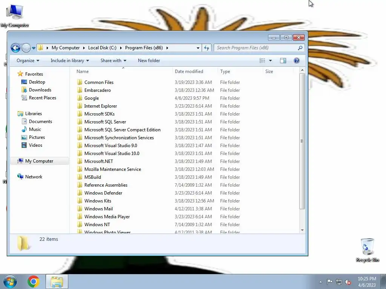Click the file list scrollbar up arrow

302,70
